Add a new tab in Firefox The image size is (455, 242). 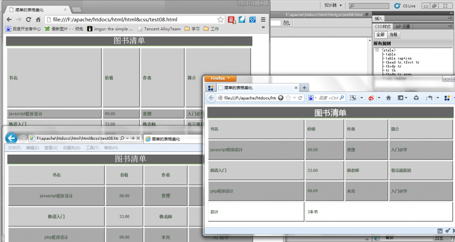click(x=304, y=88)
